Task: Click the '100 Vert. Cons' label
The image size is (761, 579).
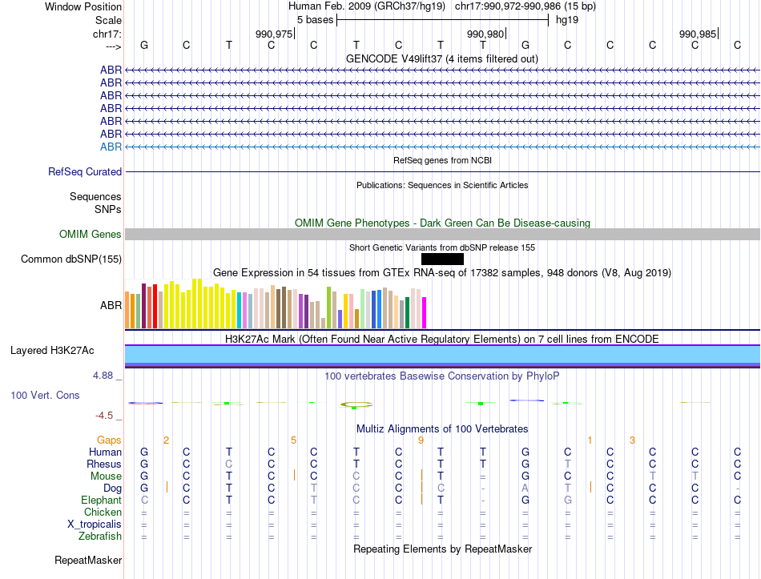Action: coord(45,395)
